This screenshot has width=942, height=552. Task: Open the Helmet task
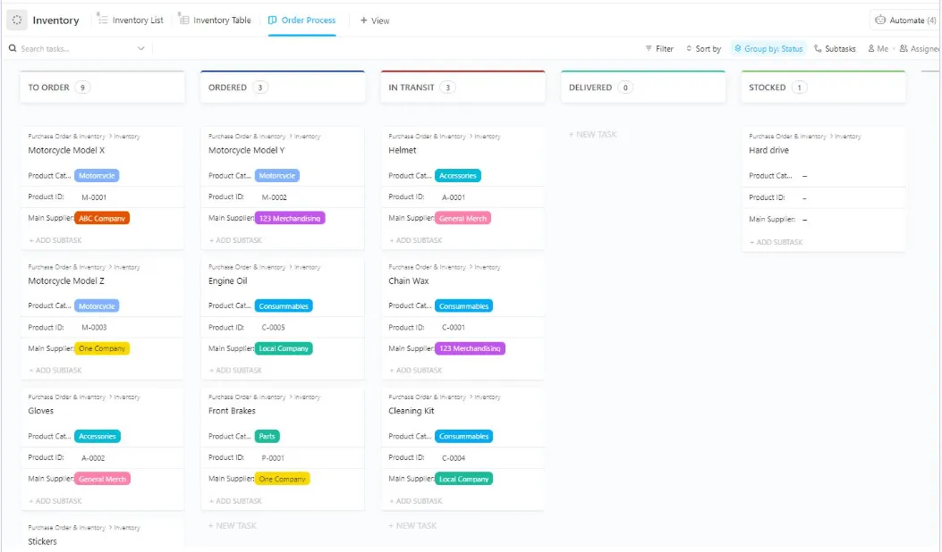tap(403, 150)
